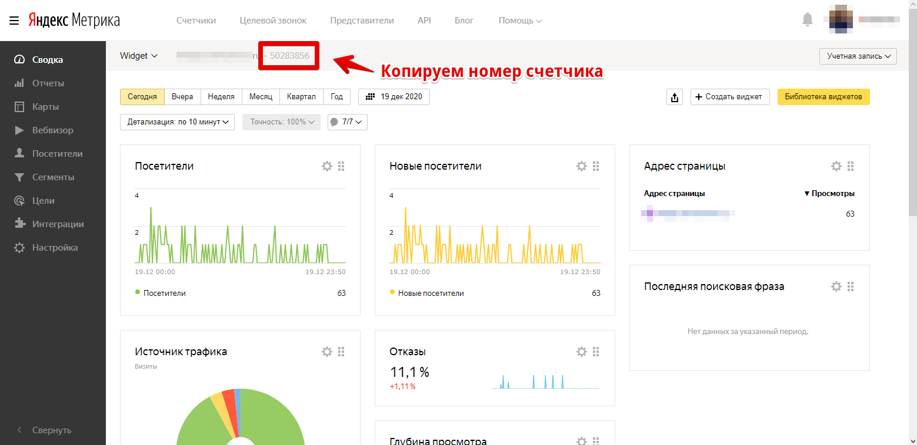Sort by Просмотры column
Viewport: 917px width, 445px height.
[x=829, y=193]
